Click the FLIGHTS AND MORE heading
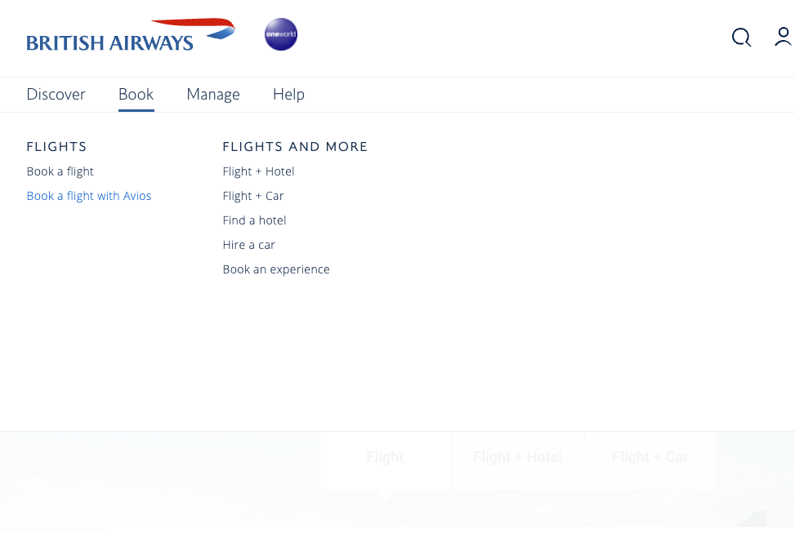Viewport: 795px width, 533px height. [x=295, y=147]
